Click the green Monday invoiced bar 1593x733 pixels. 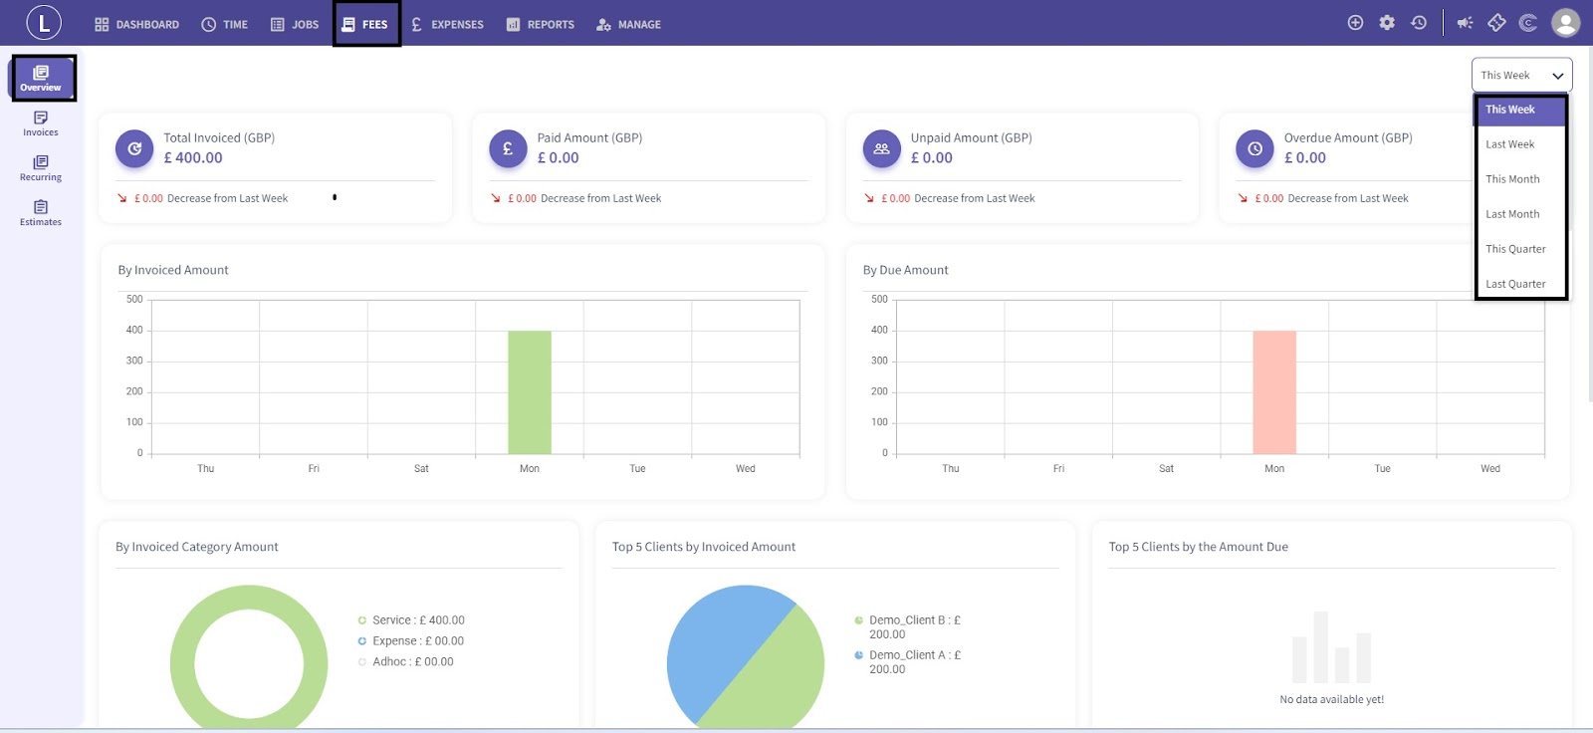tap(530, 392)
